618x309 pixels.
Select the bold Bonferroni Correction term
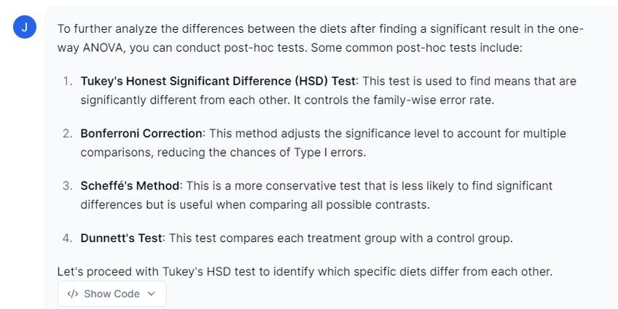(141, 133)
